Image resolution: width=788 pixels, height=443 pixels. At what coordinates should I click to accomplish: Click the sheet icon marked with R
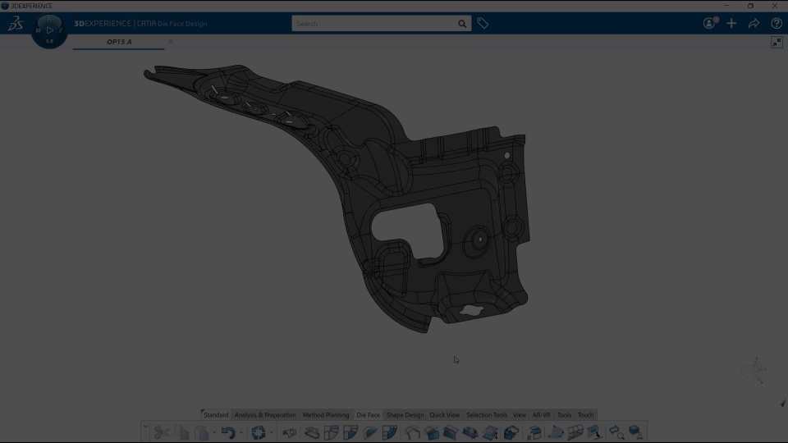tap(534, 432)
